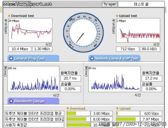168x128 pixels.
Task: Click the 3.80 Mbps download bar
Action: point(79,113)
